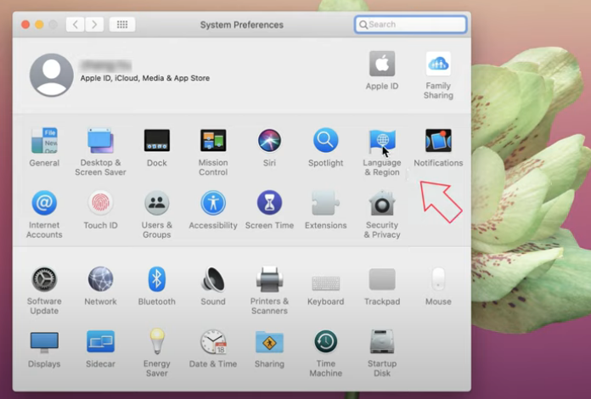Open Mission Control settings
The image size is (591, 399).
[213, 141]
